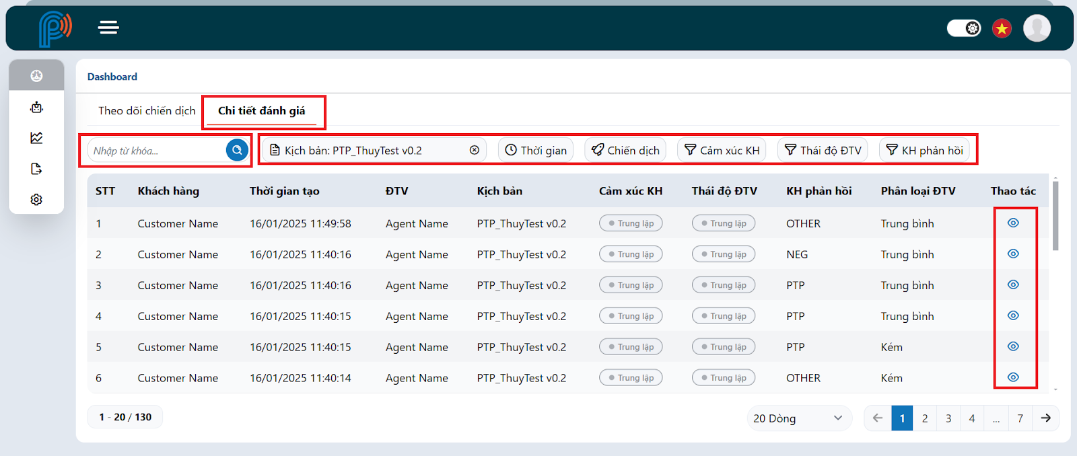View details of row 2 via eye icon
Viewport: 1077px width, 456px height.
(1013, 254)
